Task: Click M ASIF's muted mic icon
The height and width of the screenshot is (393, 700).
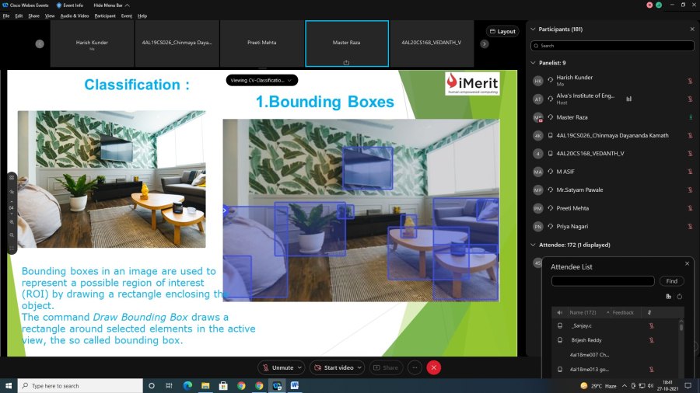Action: 690,172
